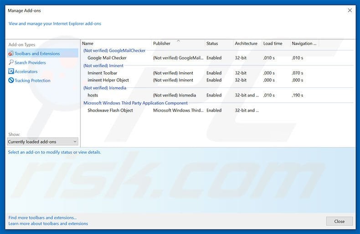This screenshot has width=360, height=234.
Task: Click the Close button
Action: click(x=339, y=221)
